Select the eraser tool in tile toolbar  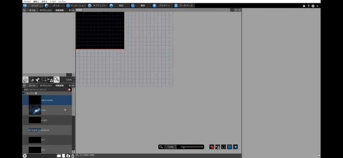[x=32, y=80]
